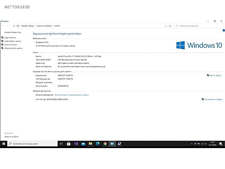Minimize the Sistem window

pos(208,21)
